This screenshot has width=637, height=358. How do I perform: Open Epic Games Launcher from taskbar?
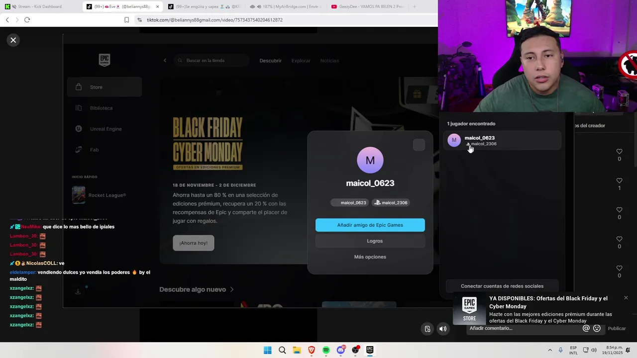point(370,350)
